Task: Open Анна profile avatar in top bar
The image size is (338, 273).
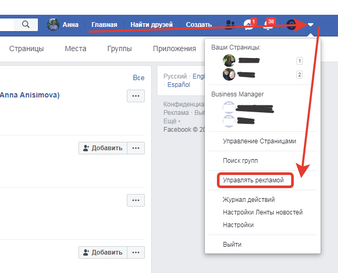Action: (x=53, y=25)
